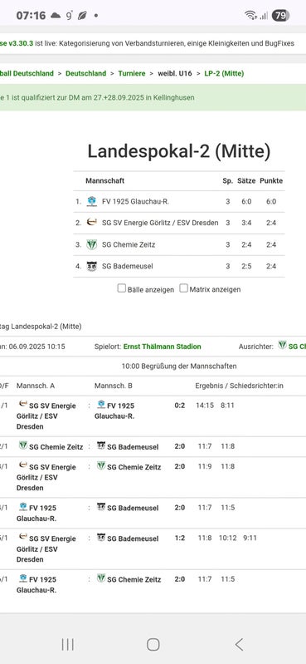Click Ausrichter SG Chemie logo icon
306x664 pixels.
click(x=282, y=346)
